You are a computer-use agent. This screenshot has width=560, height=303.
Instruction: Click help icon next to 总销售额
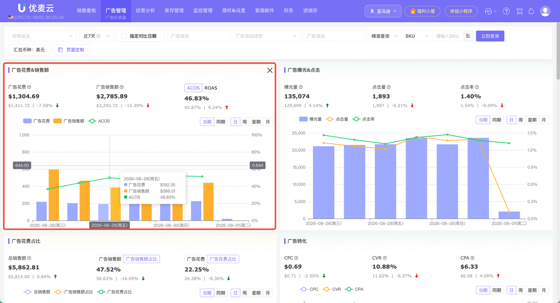pyautogui.click(x=29, y=258)
